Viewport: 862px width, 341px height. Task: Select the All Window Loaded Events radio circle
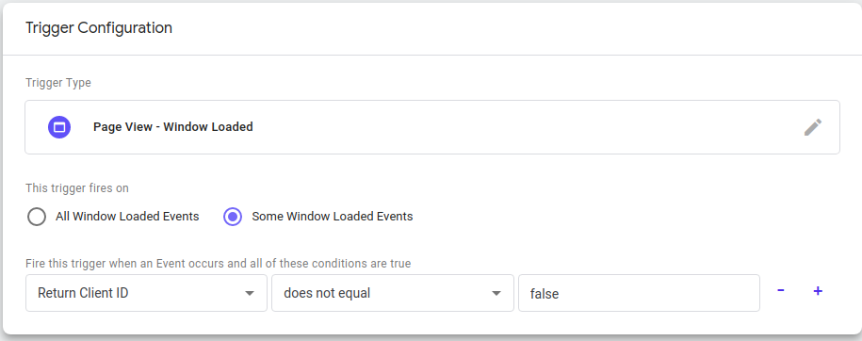(x=37, y=217)
